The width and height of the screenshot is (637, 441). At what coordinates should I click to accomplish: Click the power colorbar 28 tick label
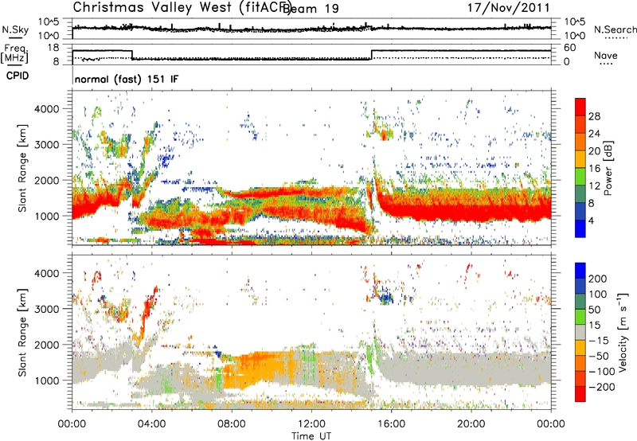click(x=594, y=116)
